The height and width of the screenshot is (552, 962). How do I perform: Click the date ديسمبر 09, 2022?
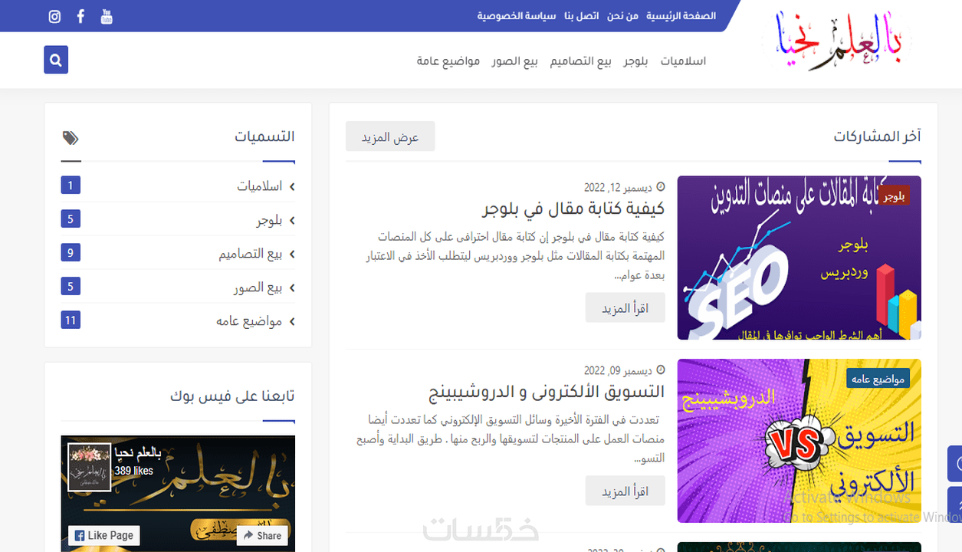coord(619,370)
